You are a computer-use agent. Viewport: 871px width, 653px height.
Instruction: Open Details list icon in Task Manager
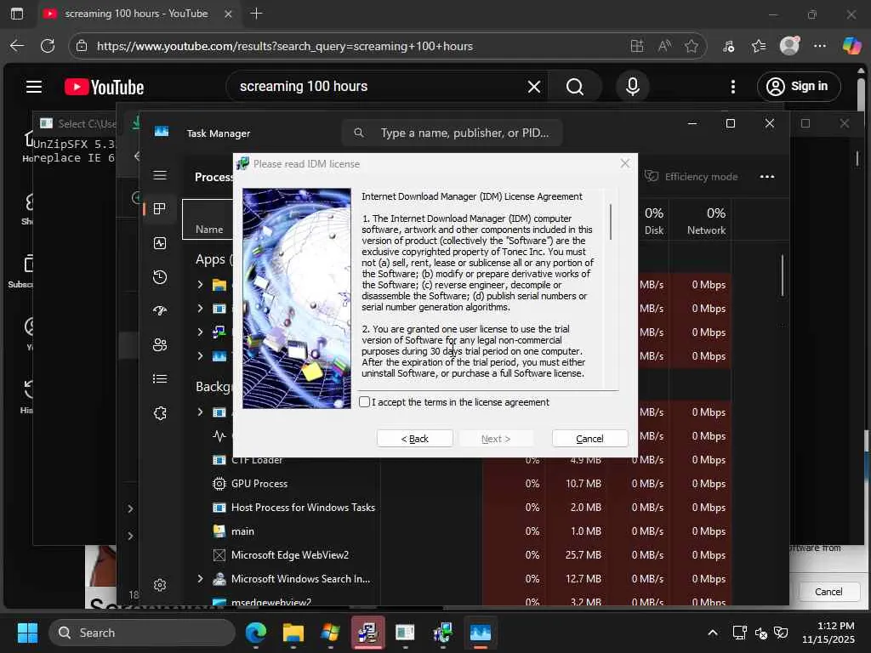click(x=160, y=378)
